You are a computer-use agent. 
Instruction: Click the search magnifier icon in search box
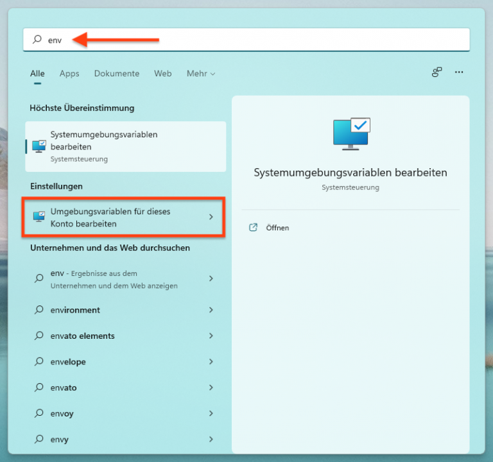(x=37, y=39)
